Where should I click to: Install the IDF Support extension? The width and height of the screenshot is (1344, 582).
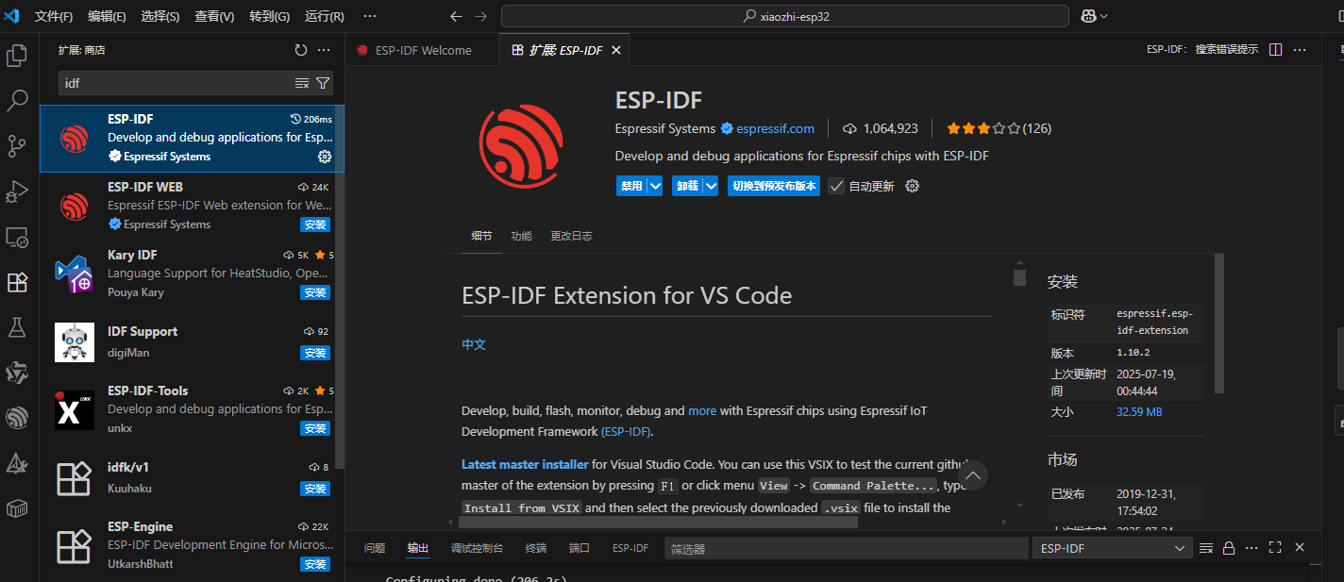[315, 353]
